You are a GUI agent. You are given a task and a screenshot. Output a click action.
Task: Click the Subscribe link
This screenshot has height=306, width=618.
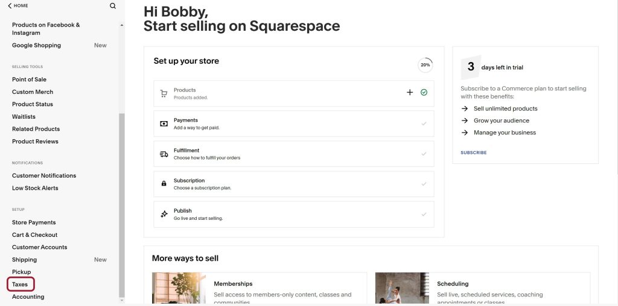[x=473, y=152]
